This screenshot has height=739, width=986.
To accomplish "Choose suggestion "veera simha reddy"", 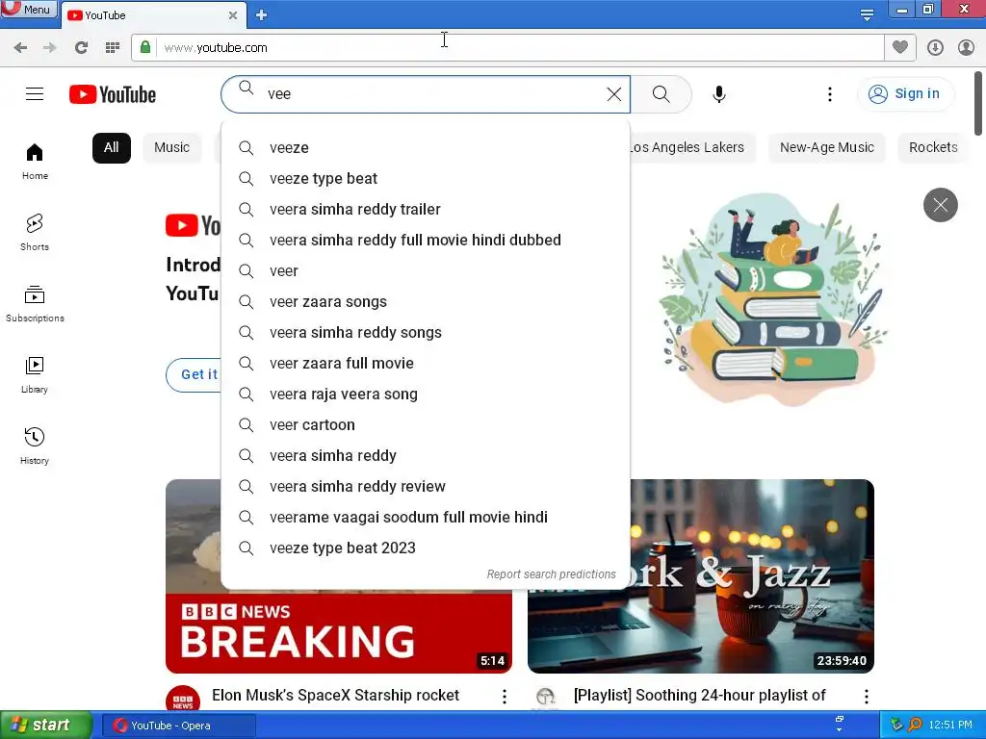I will coord(426,455).
